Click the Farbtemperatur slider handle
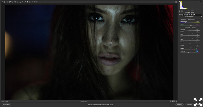The width and height of the screenshot is (203, 107). pos(186,23)
